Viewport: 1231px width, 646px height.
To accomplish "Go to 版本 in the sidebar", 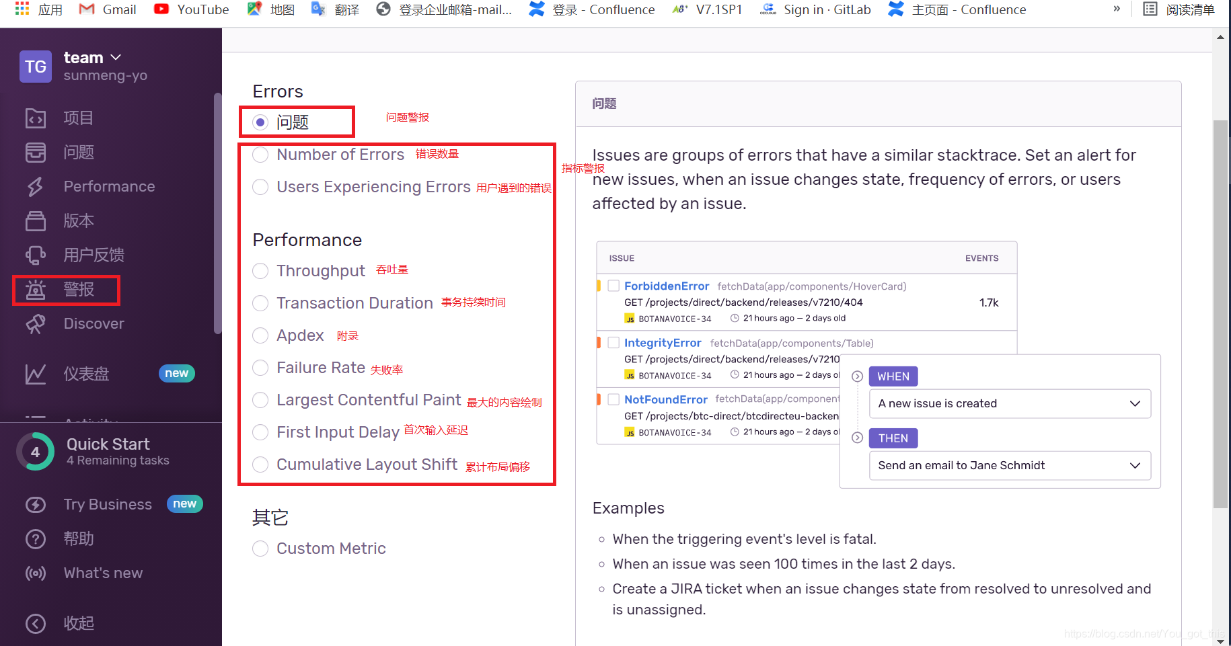I will click(x=79, y=221).
